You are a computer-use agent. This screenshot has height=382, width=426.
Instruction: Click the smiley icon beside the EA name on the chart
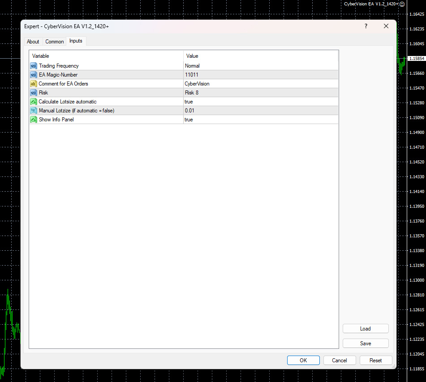coord(402,4)
